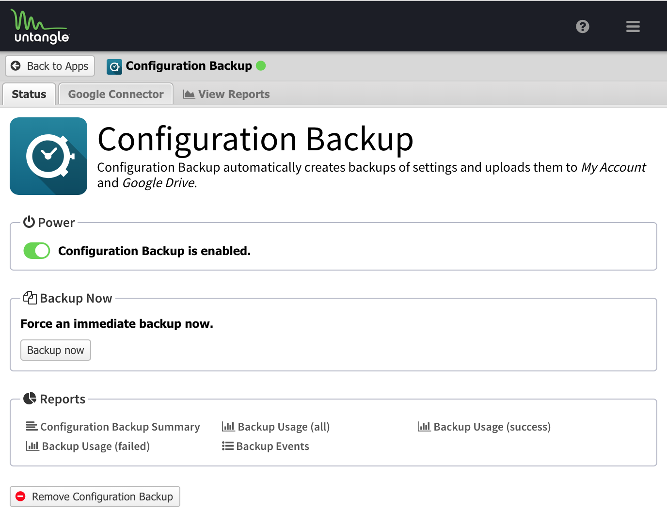Click the large Configuration Backup app icon
Image resolution: width=667 pixels, height=513 pixels.
point(48,156)
